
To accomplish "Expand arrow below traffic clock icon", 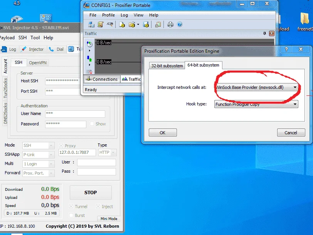I will pyautogui.click(x=89, y=51).
